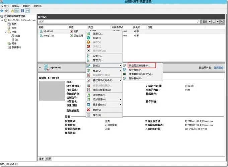
Task: Click the blue help question-mark toolbar icon
Action: coord(23,11)
